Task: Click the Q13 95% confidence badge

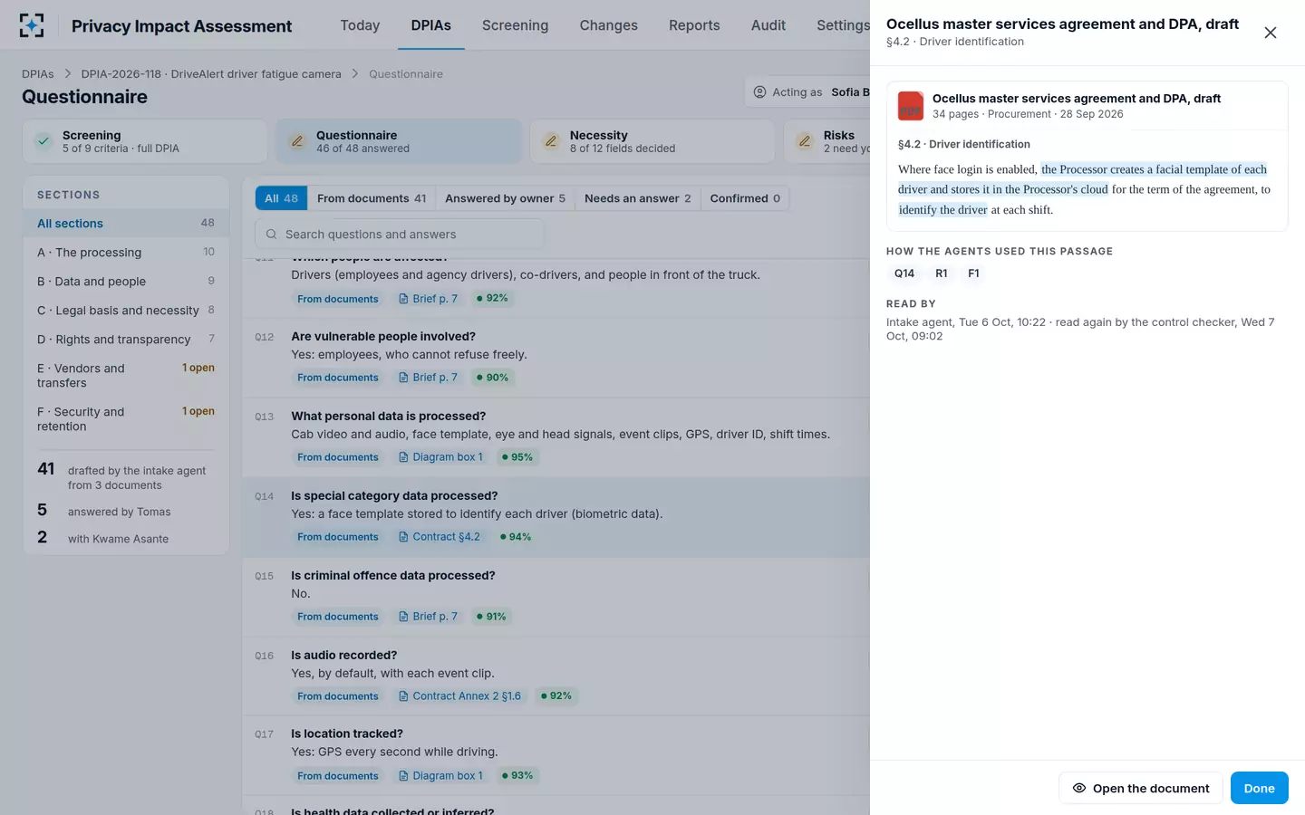Action: (x=517, y=457)
